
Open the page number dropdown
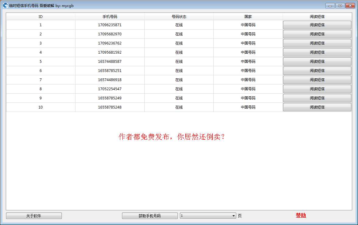pyautogui.click(x=208, y=216)
